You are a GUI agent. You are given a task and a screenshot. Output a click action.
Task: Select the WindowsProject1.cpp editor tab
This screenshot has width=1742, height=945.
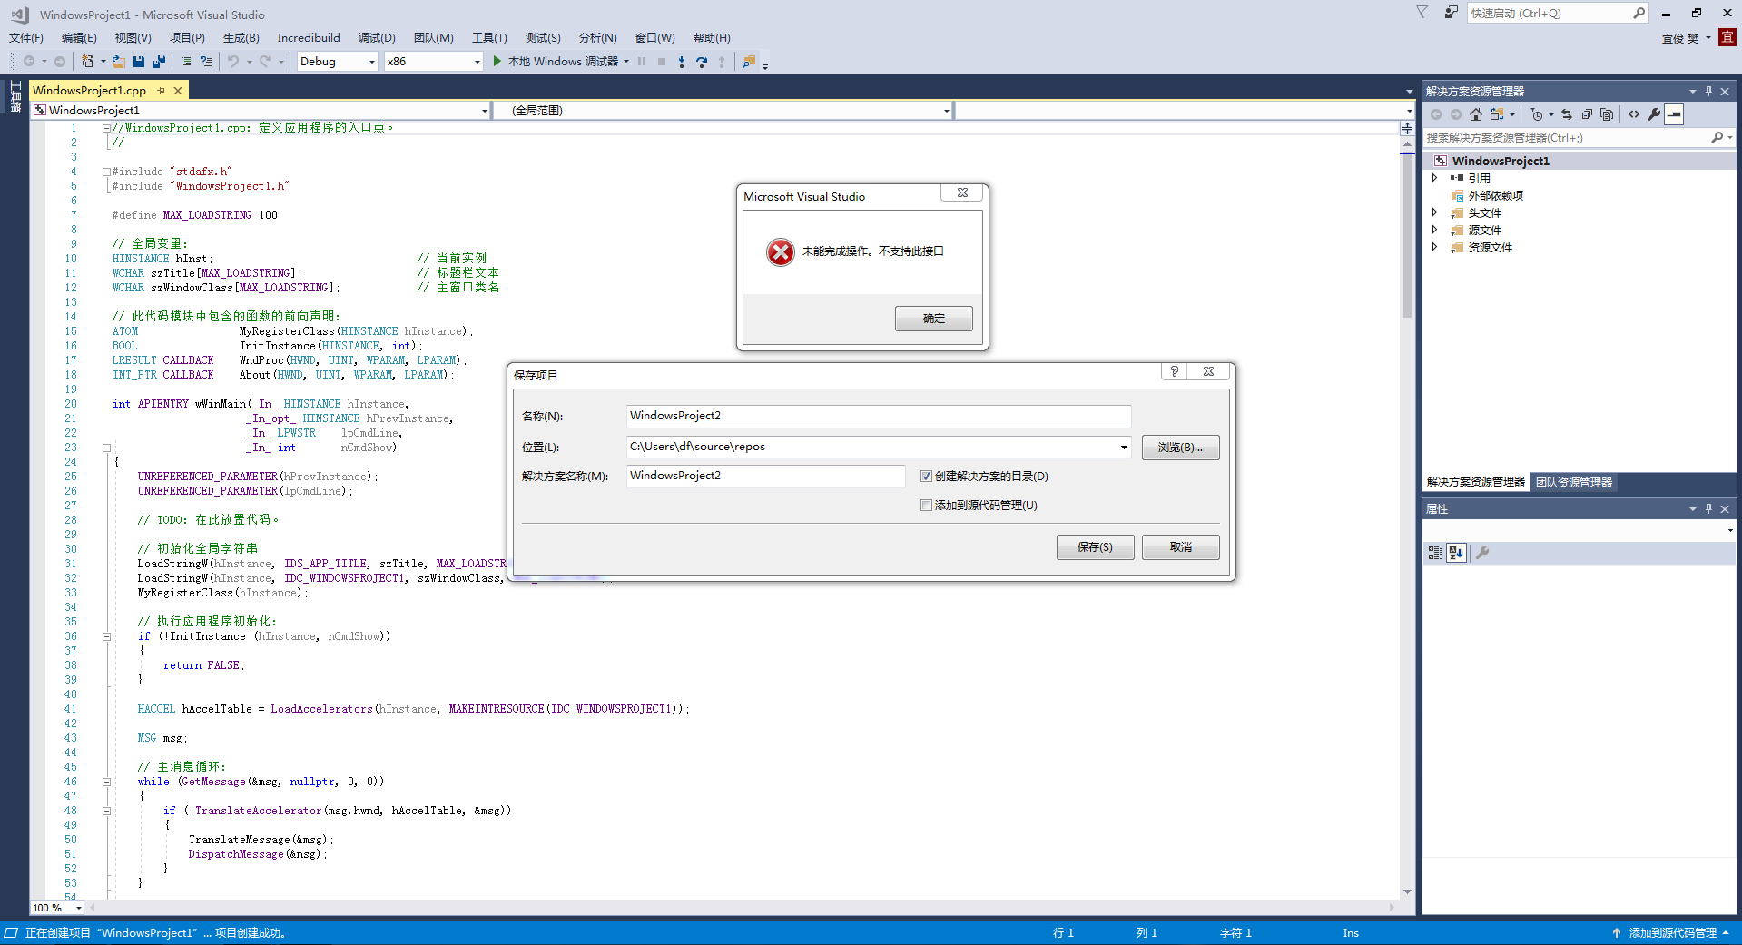point(89,91)
